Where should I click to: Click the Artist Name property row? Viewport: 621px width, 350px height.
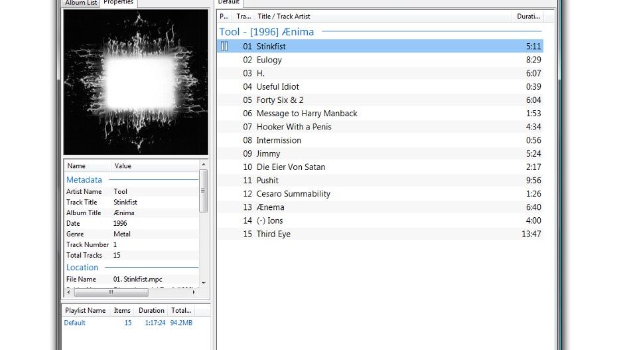[x=131, y=191]
